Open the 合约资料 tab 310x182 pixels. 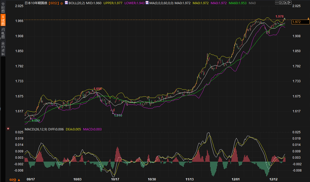(x=3, y=49)
